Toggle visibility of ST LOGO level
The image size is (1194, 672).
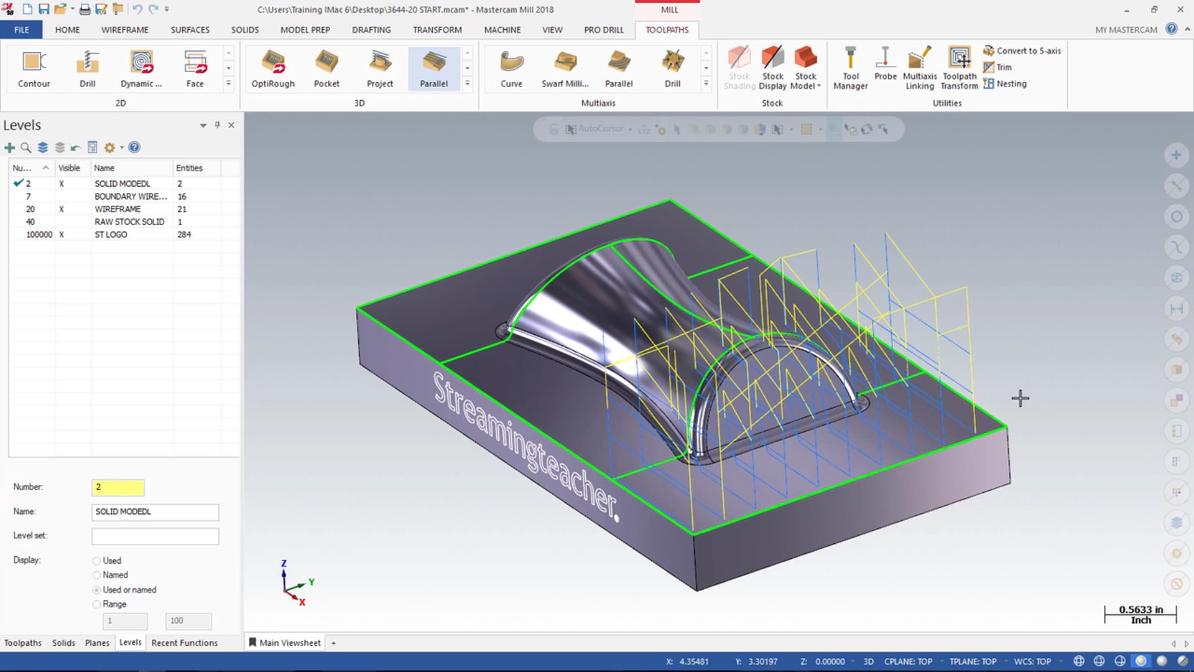pos(62,235)
